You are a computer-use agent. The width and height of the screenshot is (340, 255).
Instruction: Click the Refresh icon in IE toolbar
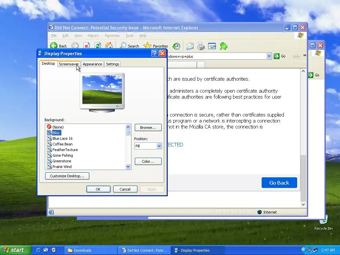click(x=98, y=46)
